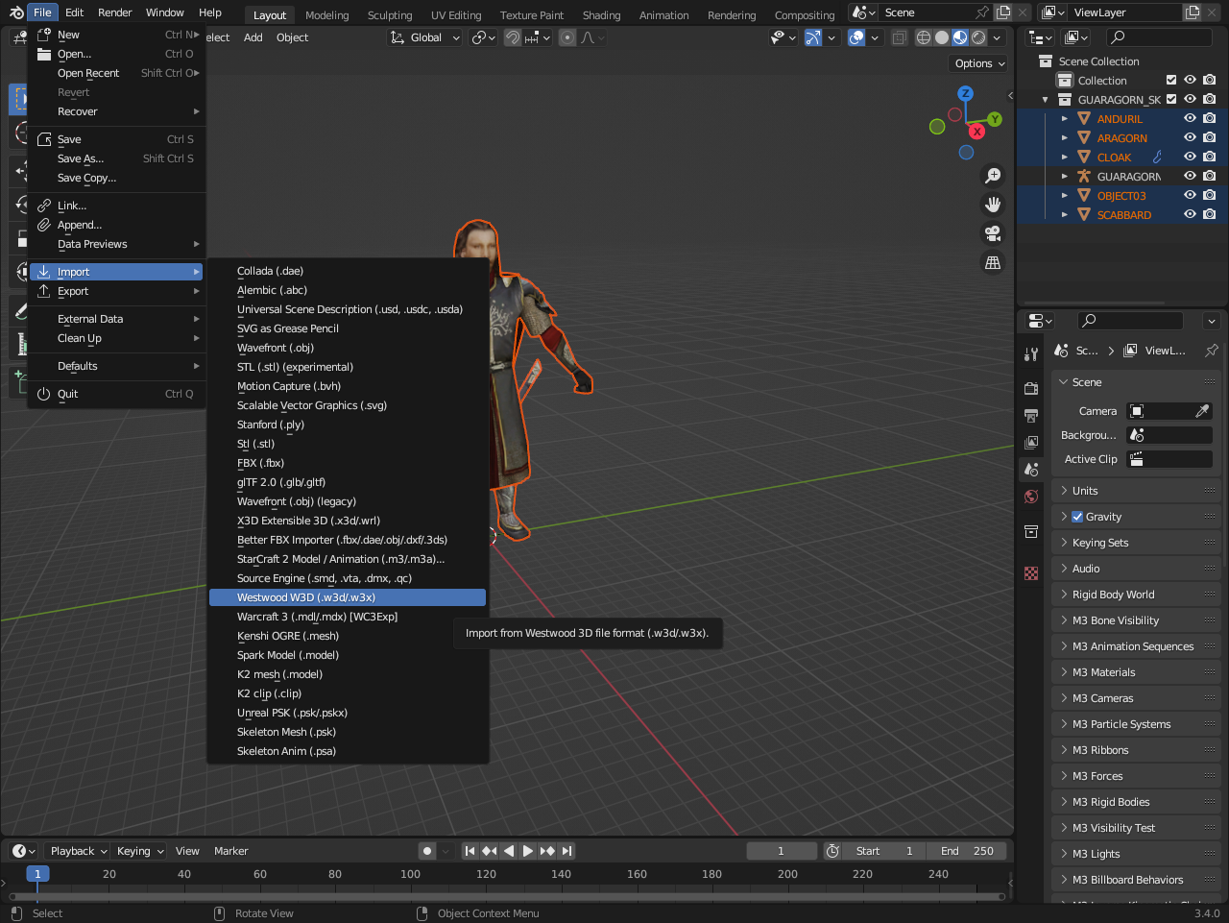Open the Global orientation dropdown
This screenshot has width=1229, height=923.
click(x=425, y=37)
